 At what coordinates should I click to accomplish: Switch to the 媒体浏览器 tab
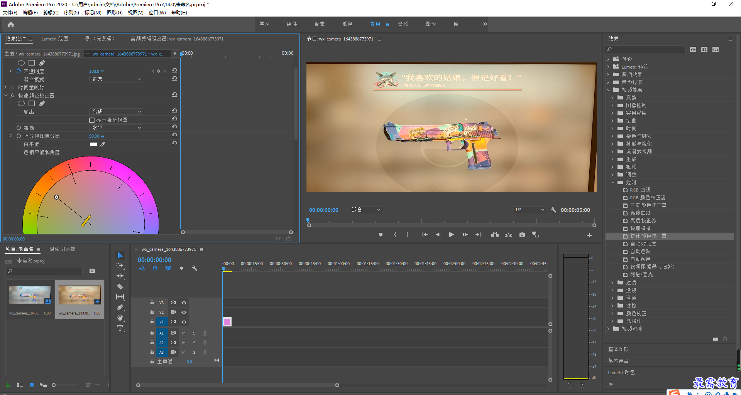(62, 249)
